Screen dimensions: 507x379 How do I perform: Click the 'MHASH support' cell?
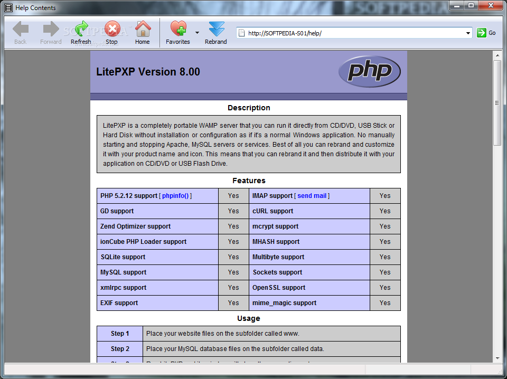point(309,242)
